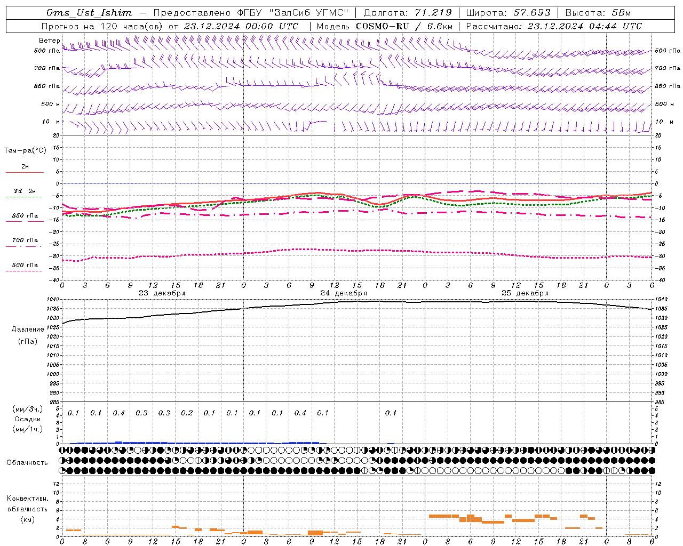Image resolution: width=683 pixels, height=546 pixels.
Task: Select the 850 гПа legend entry under Тем-ра
Action: 25,216
